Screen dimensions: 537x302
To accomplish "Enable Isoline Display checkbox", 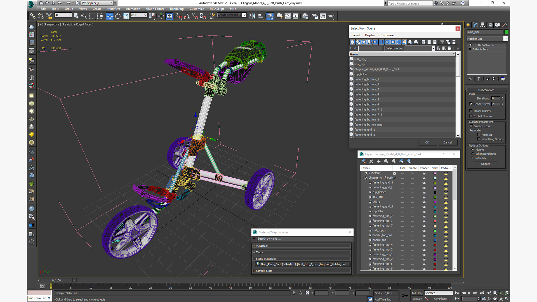I will pos(471,111).
